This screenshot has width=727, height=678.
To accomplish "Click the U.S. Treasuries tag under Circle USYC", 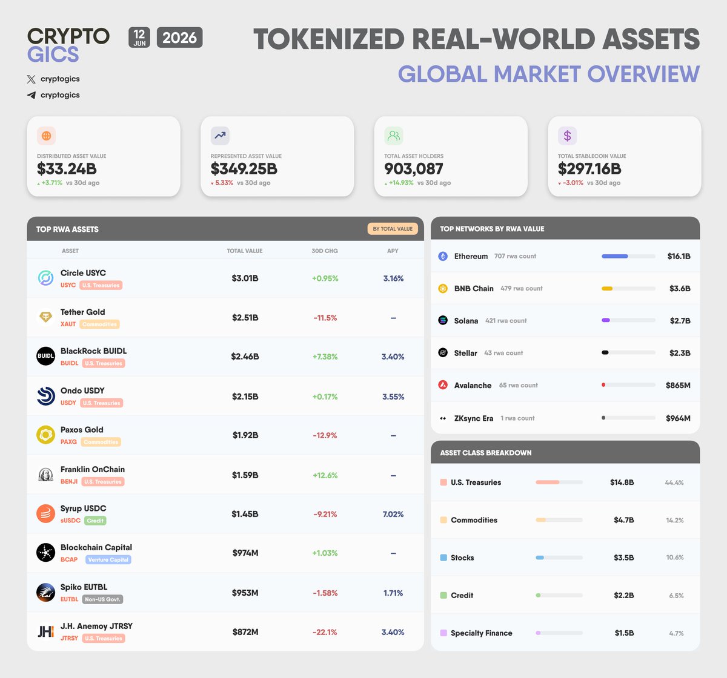I will click(x=101, y=285).
